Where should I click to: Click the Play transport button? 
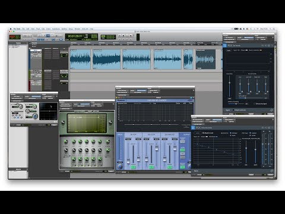[x=127, y=36]
